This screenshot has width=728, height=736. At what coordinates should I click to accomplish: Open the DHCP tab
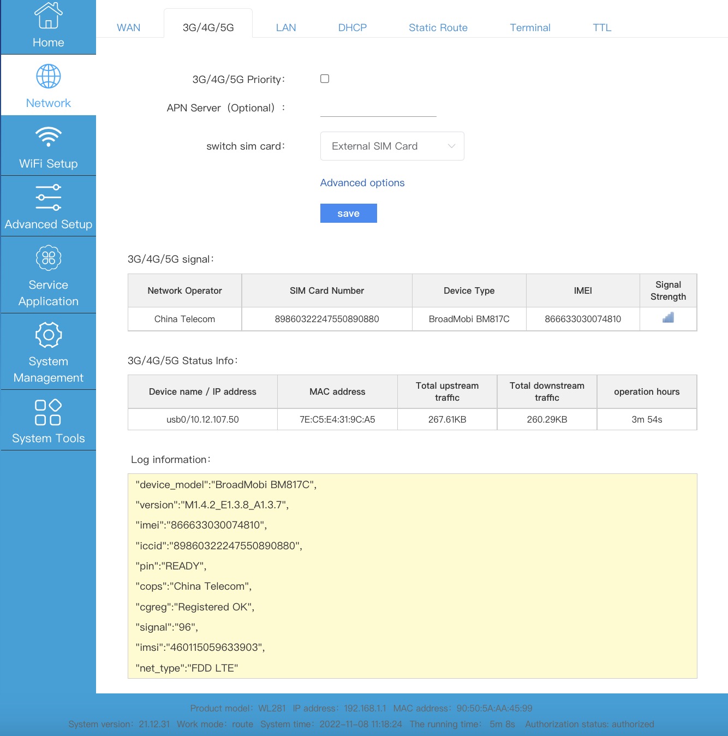coord(353,27)
